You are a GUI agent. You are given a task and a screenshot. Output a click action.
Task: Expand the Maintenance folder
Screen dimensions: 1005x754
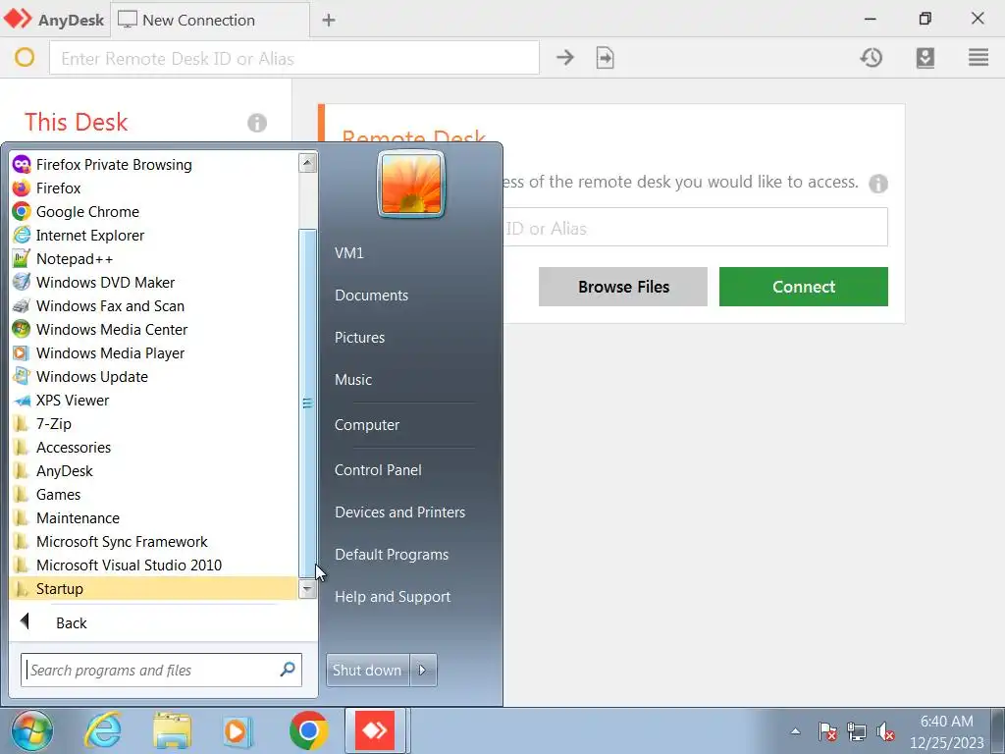[x=154, y=518]
